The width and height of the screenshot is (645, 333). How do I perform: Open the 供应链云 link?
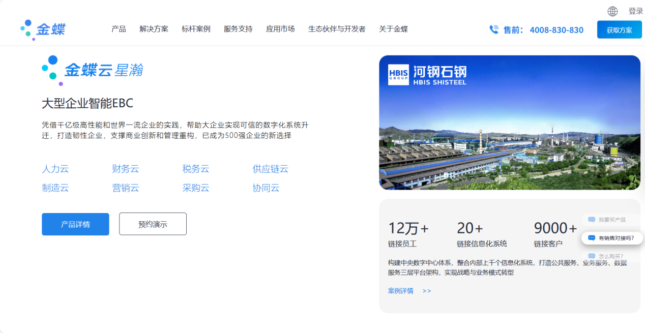click(271, 169)
